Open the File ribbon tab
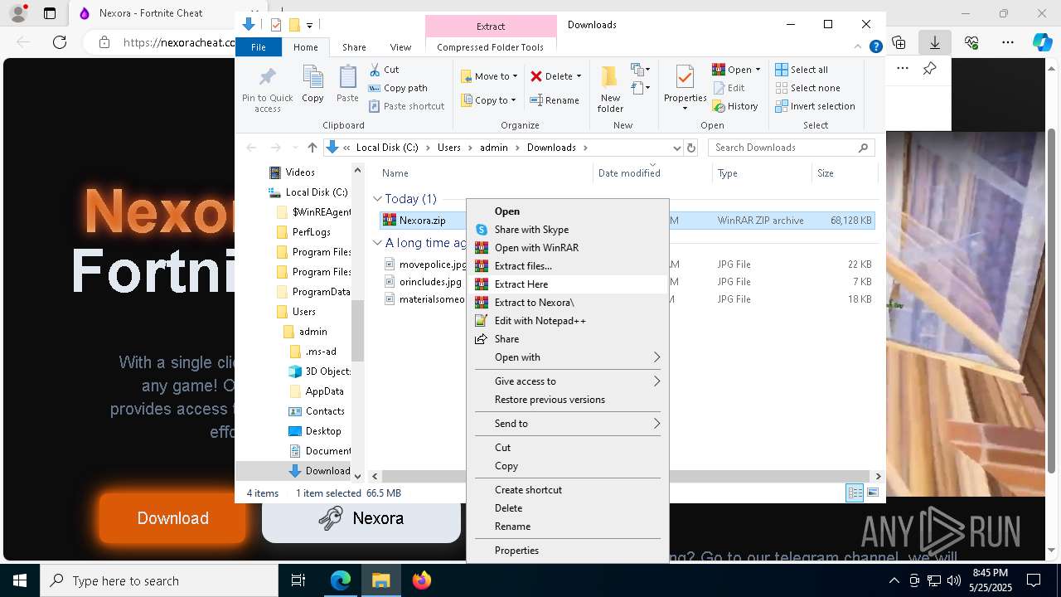This screenshot has width=1061, height=597. tap(259, 47)
